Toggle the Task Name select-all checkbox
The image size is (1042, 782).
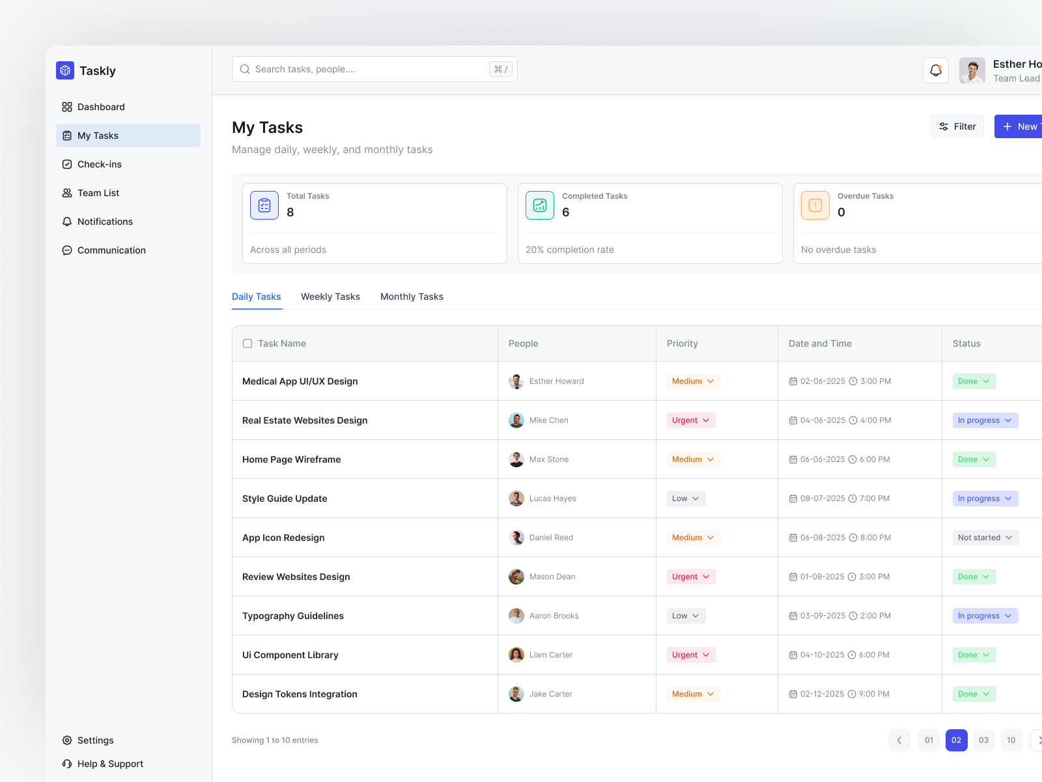(x=247, y=343)
